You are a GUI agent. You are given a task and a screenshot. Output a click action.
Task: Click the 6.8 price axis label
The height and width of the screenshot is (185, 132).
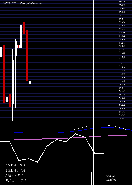click(121, 87)
